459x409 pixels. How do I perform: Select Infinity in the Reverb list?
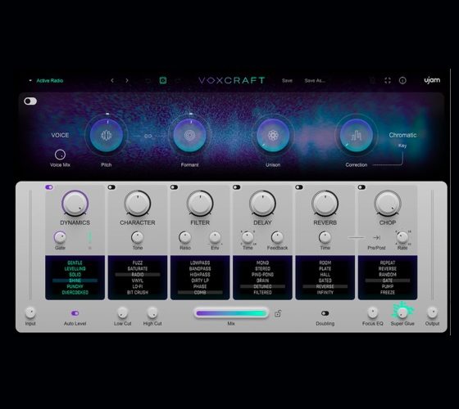tap(325, 292)
